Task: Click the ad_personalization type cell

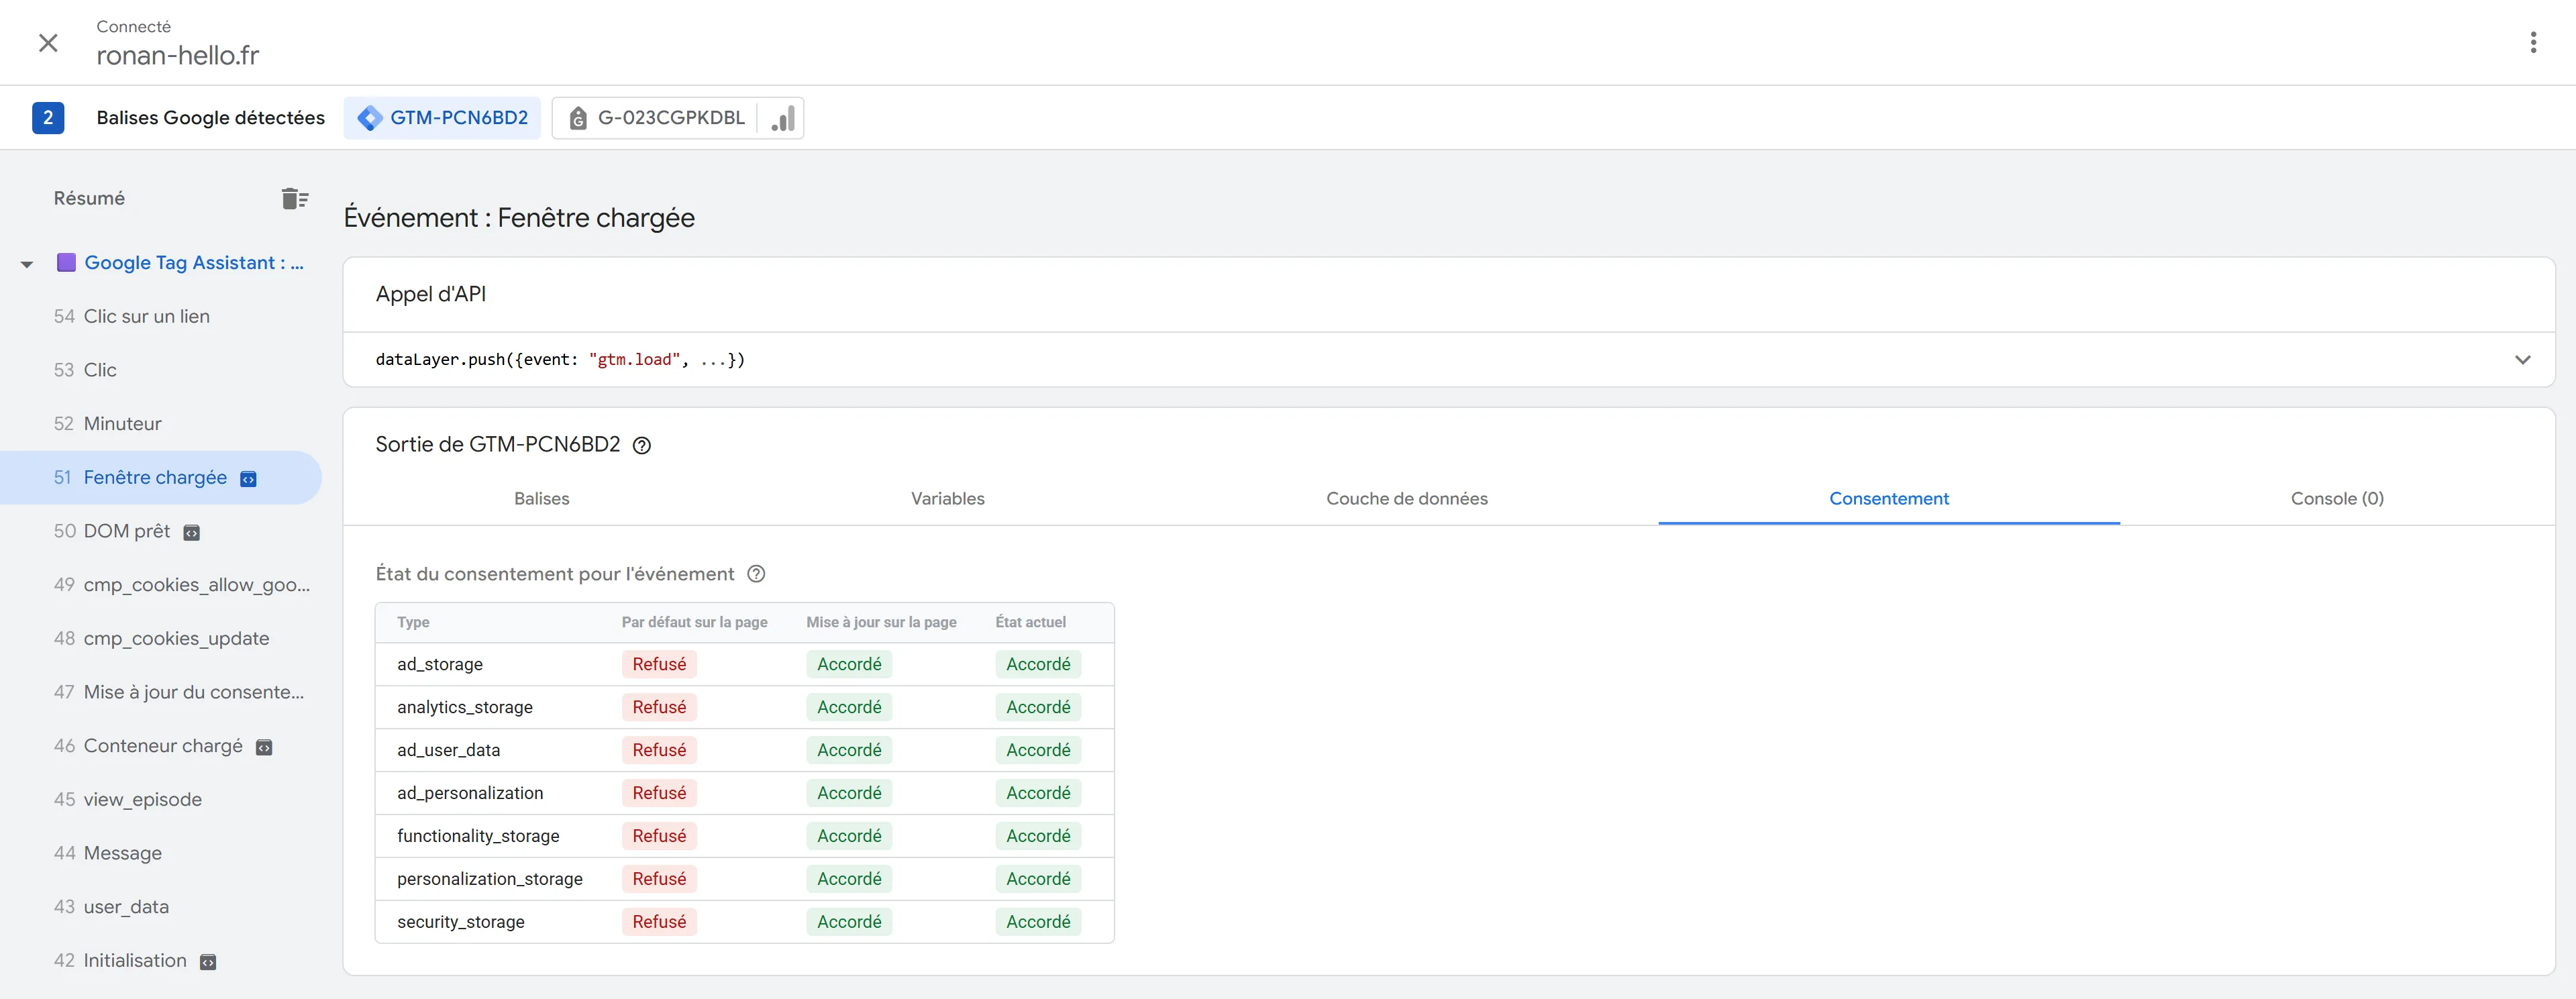Action: pos(470,793)
